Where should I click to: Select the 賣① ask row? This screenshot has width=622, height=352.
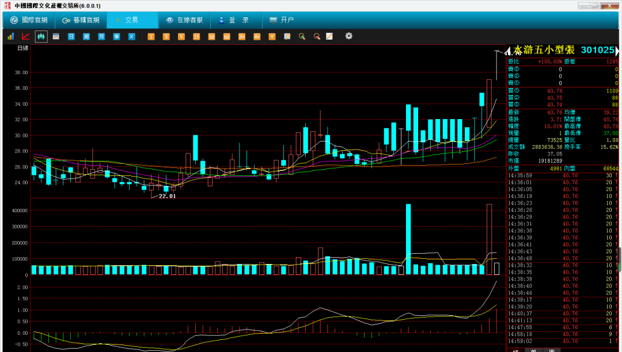point(563,83)
